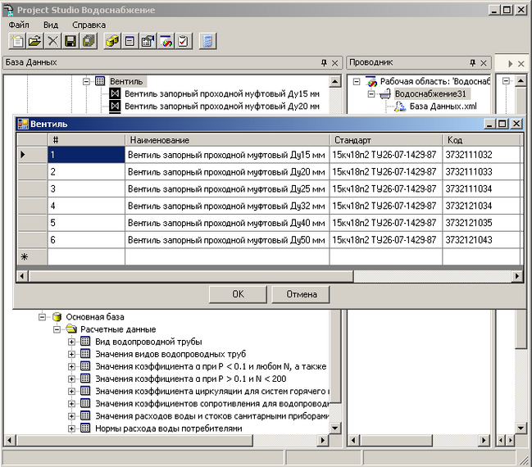
Task: Click the Расчетные данные folder icon
Action: pyautogui.click(x=71, y=329)
